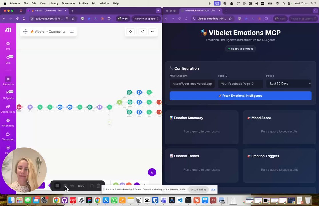The height and width of the screenshot is (206, 319).
Task: Expand tab search dropdown in right Chrome window
Action: [315, 11]
